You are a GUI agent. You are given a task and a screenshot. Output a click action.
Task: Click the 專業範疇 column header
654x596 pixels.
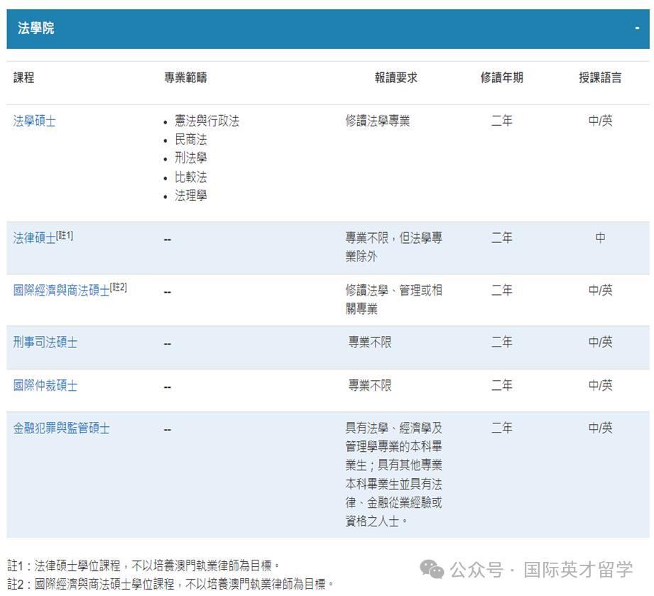(185, 78)
